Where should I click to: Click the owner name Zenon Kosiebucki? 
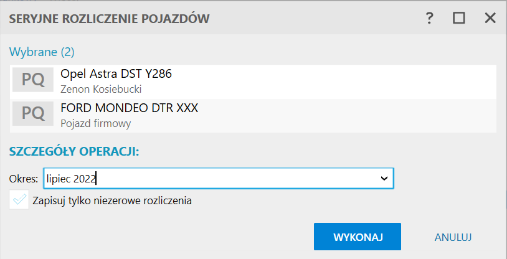pos(101,89)
